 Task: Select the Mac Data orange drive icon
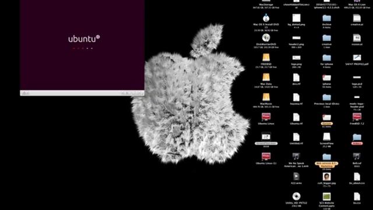266,78
